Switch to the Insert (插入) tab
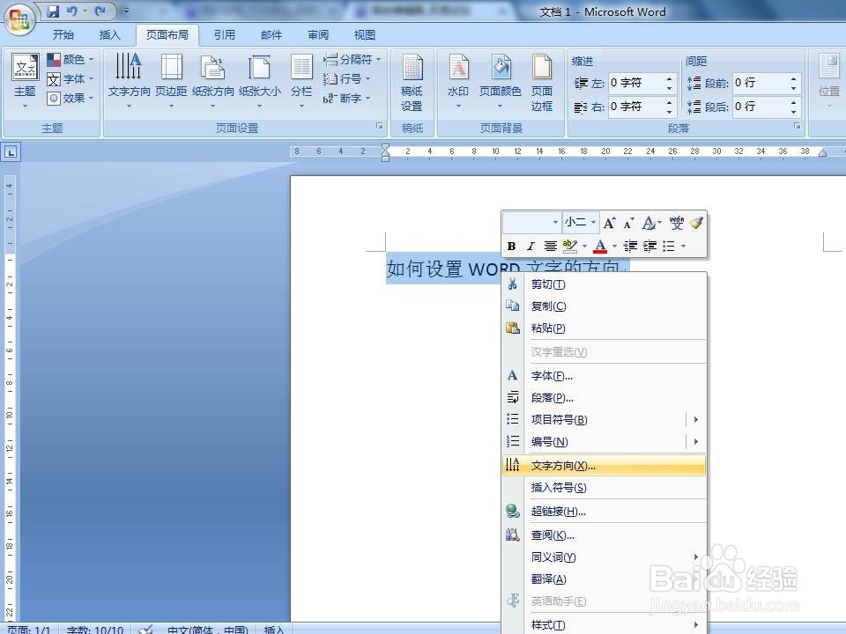The height and width of the screenshot is (634, 846). coord(109,35)
